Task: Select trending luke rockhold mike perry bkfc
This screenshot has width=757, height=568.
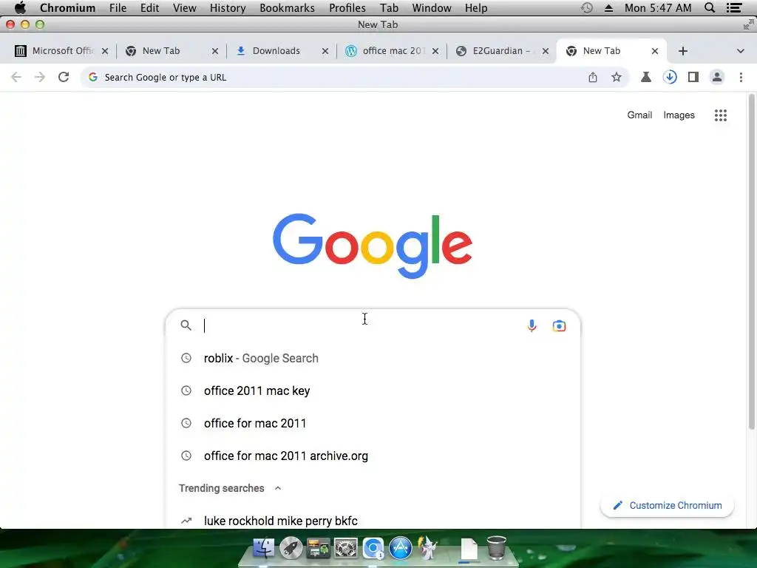Action: point(373,521)
